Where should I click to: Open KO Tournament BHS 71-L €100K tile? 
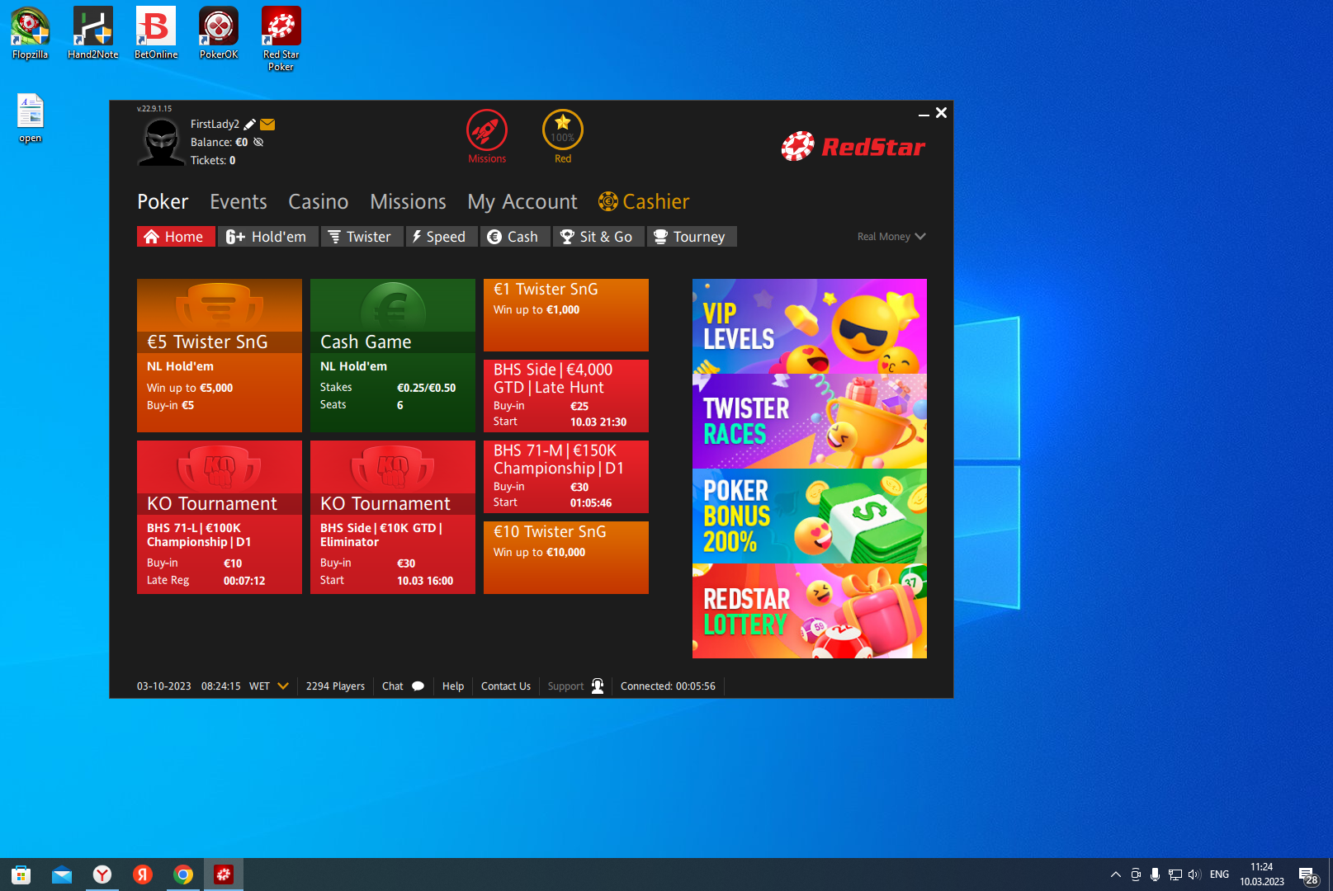(x=220, y=517)
